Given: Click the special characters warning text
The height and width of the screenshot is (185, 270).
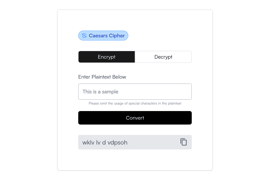Looking at the screenshot, I should click(135, 103).
